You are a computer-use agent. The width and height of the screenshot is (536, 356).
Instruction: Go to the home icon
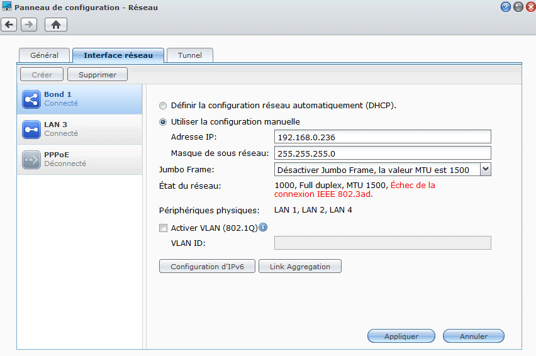coord(56,25)
